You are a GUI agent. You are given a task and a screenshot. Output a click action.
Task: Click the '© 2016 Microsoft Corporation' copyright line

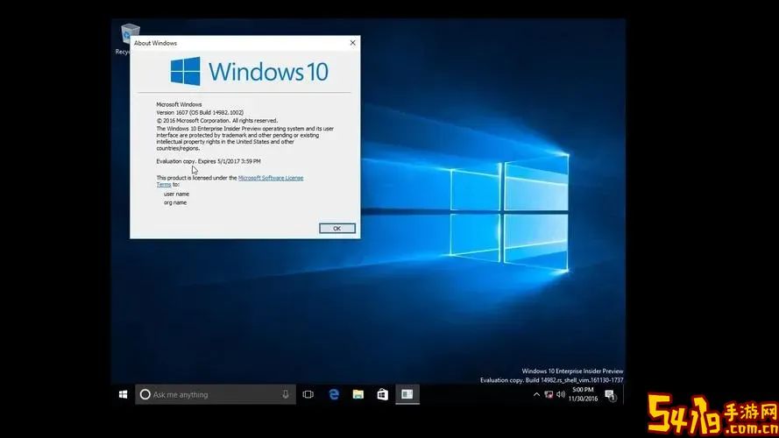(x=217, y=121)
